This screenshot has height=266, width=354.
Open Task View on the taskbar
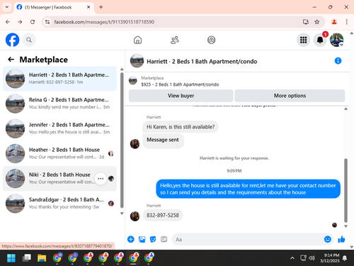[26, 258]
